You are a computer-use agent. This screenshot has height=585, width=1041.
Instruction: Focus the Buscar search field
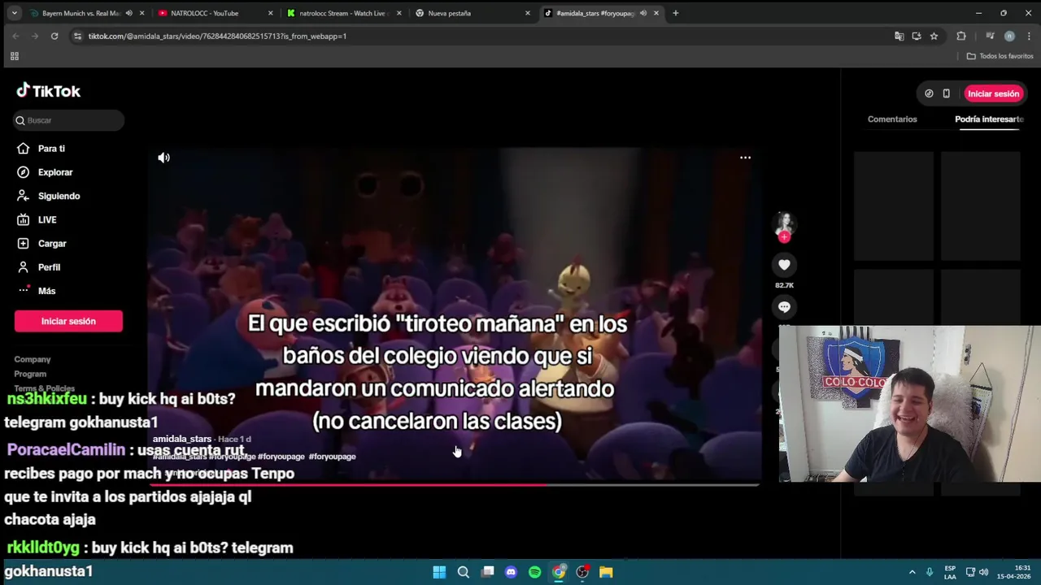pyautogui.click(x=69, y=120)
